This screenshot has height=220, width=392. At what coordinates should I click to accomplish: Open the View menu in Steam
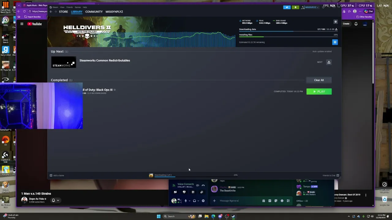point(62,7)
